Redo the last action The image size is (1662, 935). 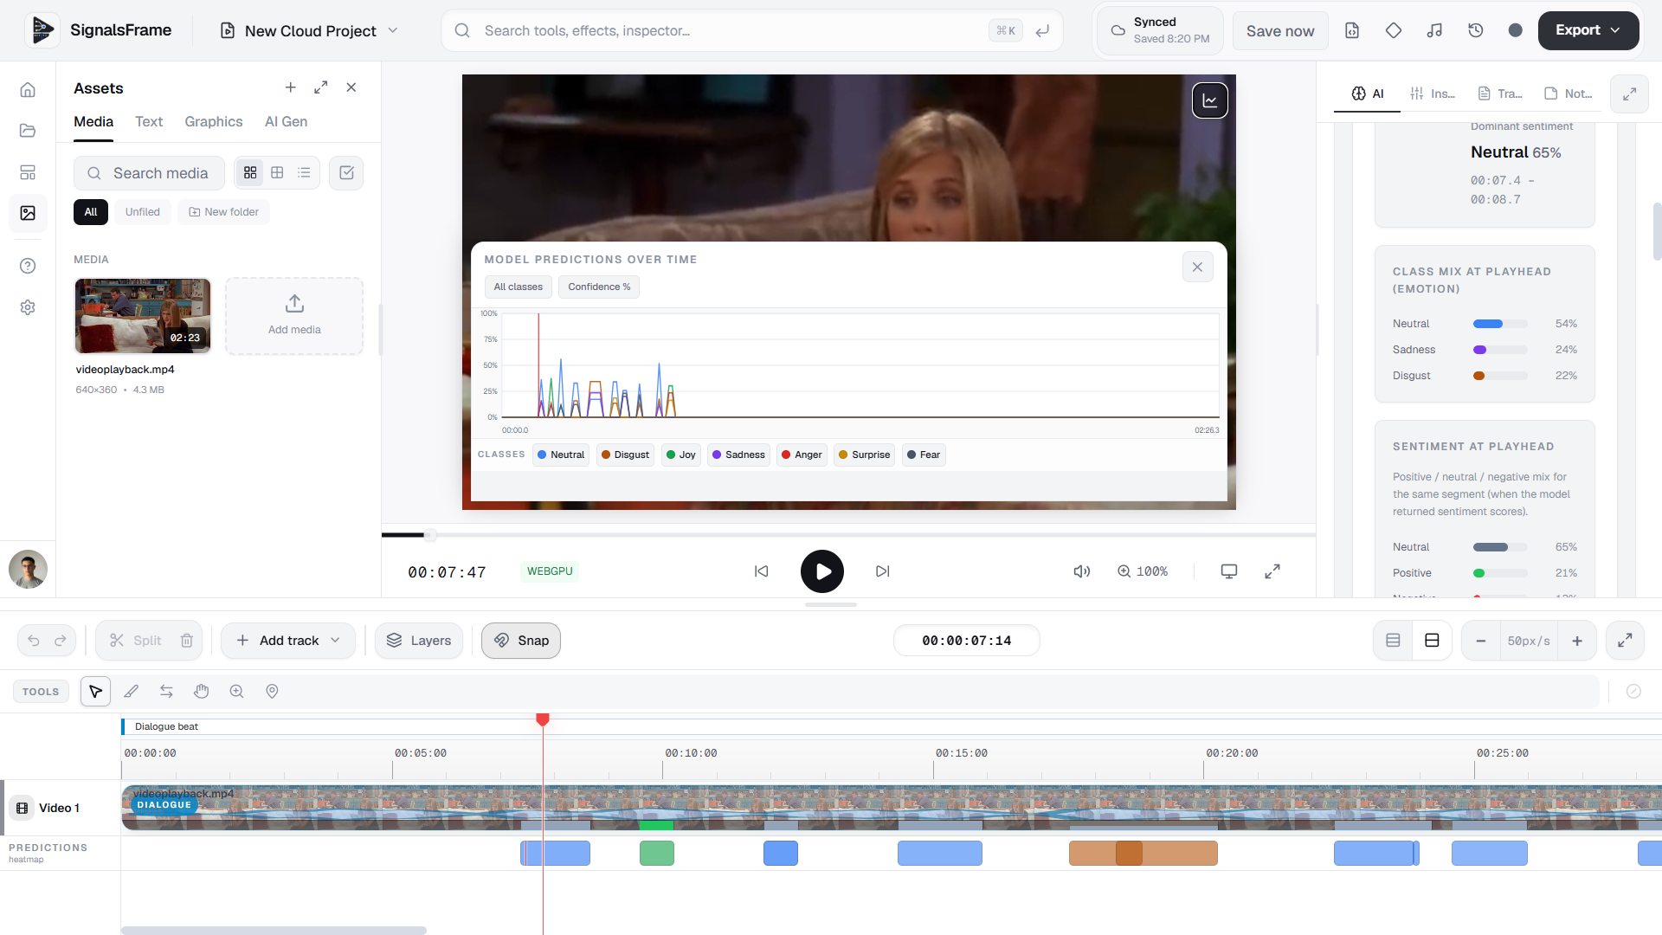click(61, 641)
